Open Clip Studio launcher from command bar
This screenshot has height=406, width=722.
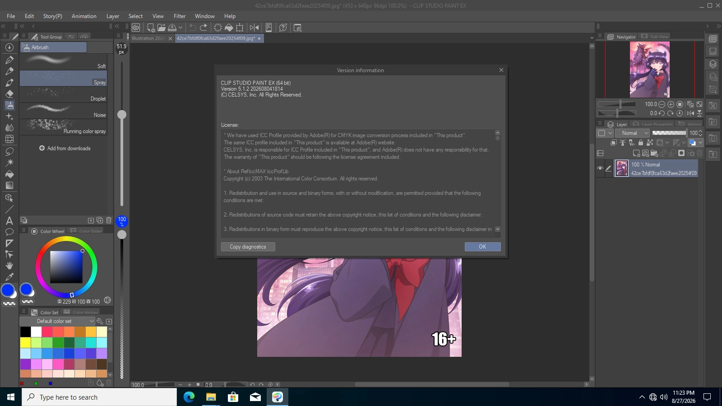click(x=136, y=28)
